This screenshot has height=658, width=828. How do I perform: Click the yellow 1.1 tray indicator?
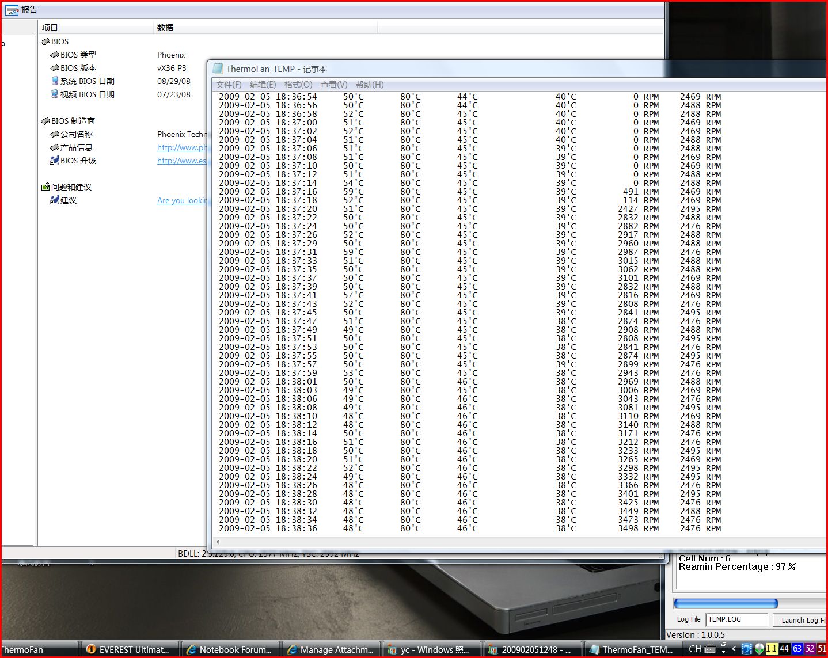click(772, 649)
